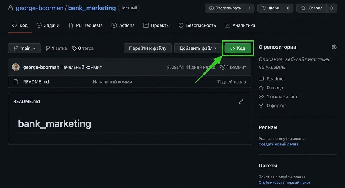The height and width of the screenshot is (188, 345).
Task: Open the README.md file row
Action: coord(129,82)
